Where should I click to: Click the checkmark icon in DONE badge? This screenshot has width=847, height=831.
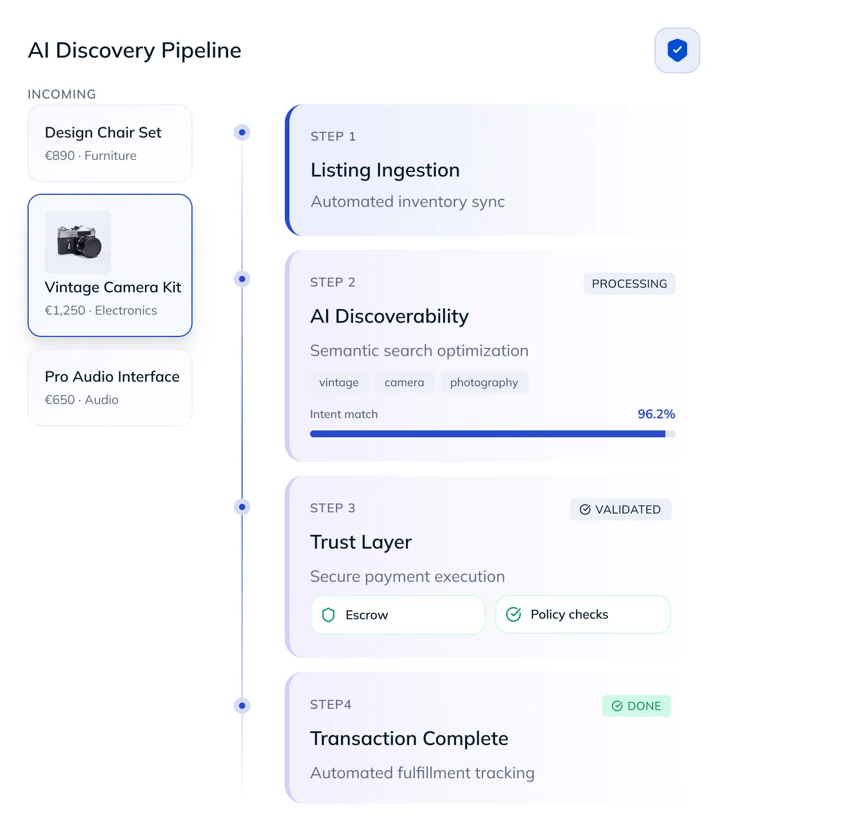(x=617, y=706)
